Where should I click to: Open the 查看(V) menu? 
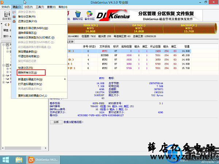51,7
